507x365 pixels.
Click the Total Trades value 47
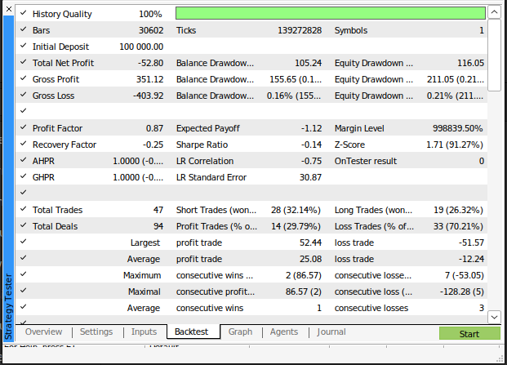158,210
